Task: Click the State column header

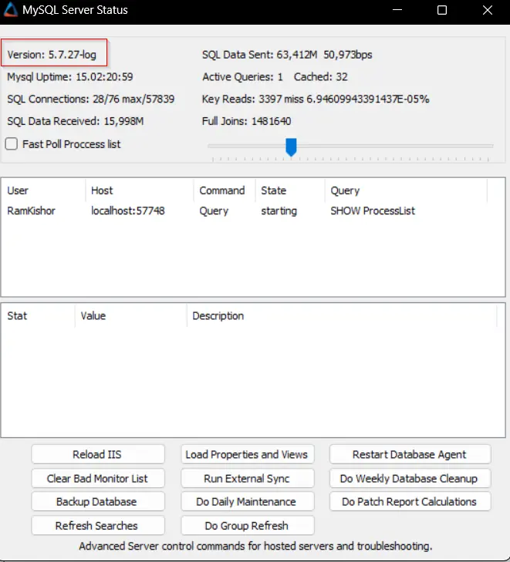Action: (291, 190)
